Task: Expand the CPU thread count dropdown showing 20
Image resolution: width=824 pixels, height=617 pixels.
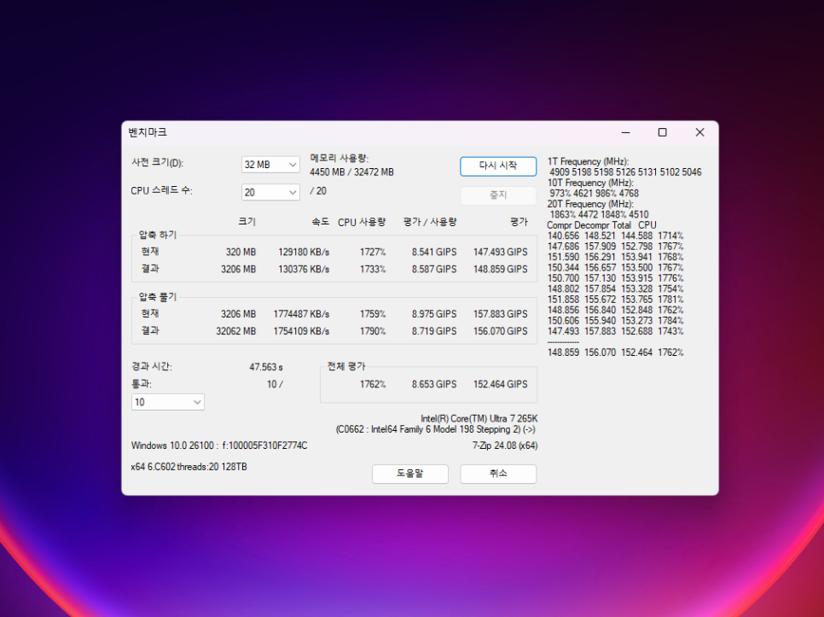Action: click(x=270, y=192)
